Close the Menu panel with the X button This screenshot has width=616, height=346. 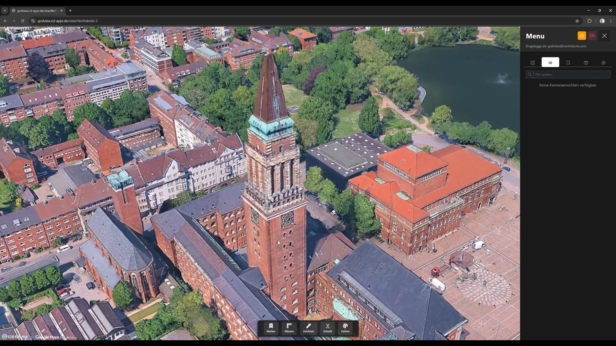point(604,36)
